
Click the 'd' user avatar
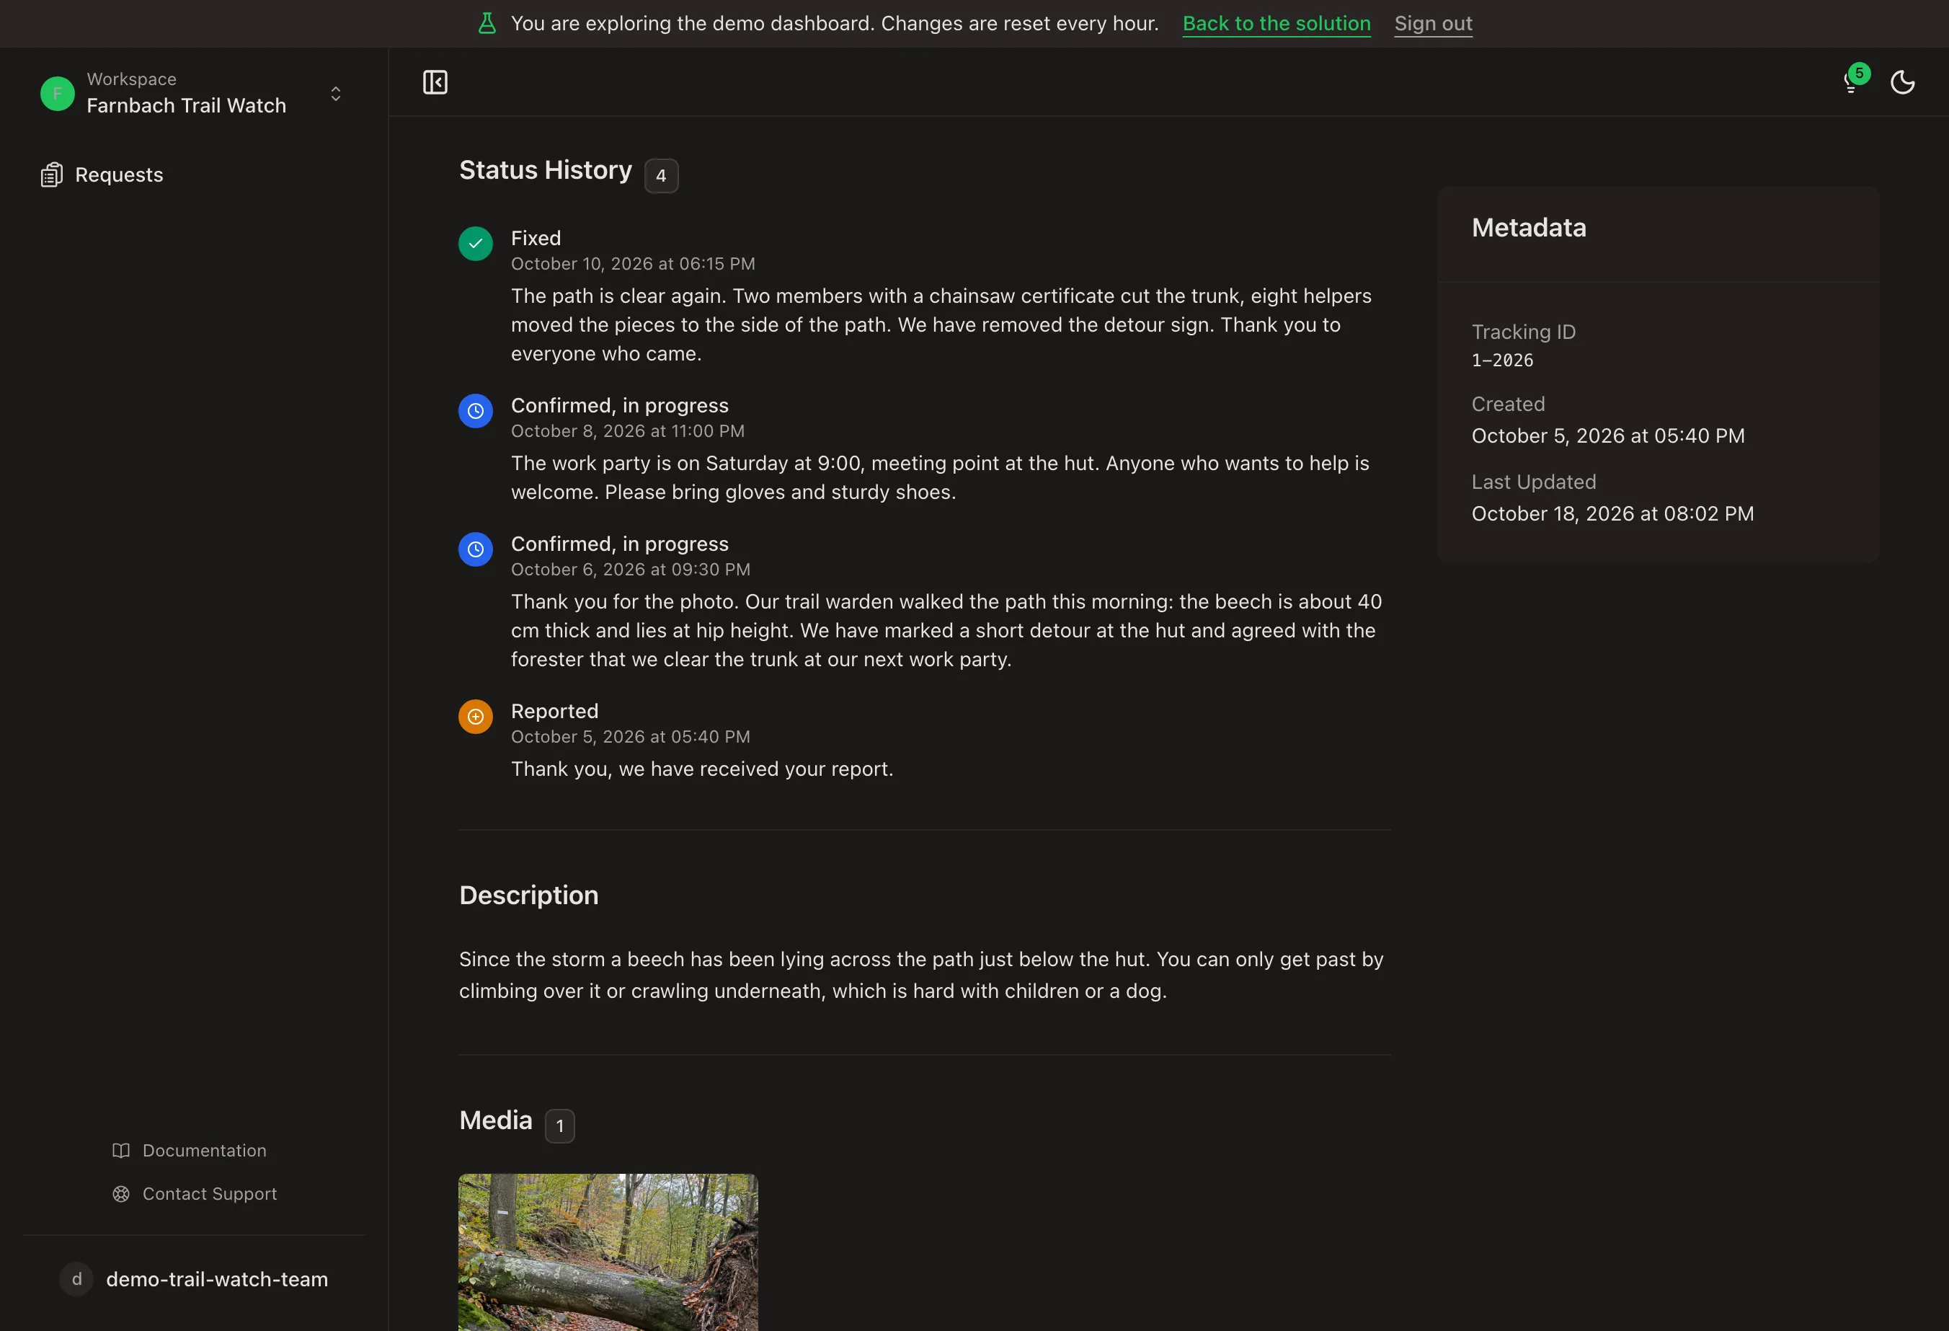pyautogui.click(x=76, y=1278)
